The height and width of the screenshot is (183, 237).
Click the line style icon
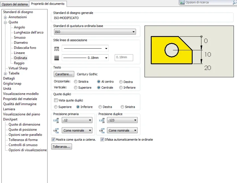(57, 49)
